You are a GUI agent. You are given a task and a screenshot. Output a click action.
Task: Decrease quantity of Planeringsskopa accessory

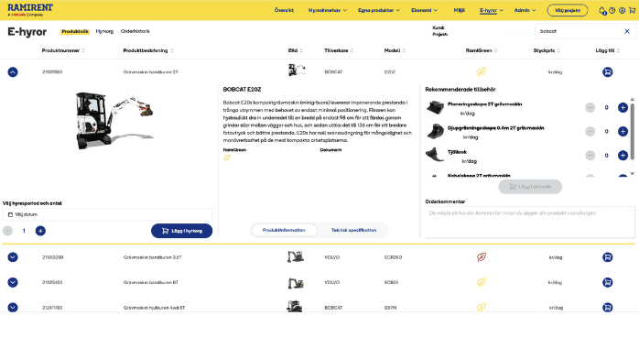(x=590, y=107)
